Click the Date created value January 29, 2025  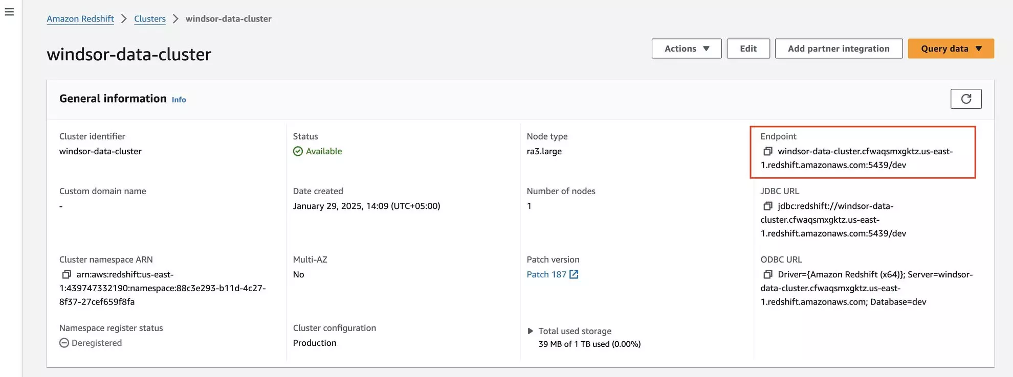tap(366, 206)
